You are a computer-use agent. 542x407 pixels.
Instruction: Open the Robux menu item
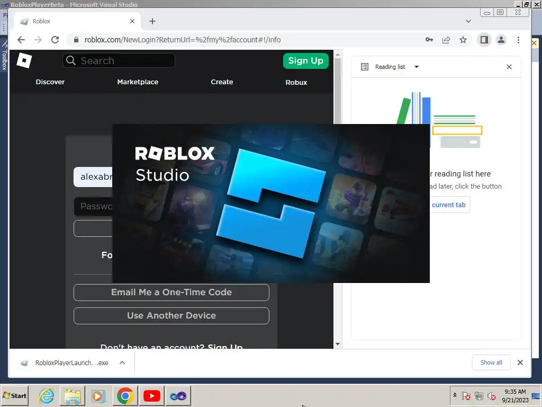[x=296, y=82]
